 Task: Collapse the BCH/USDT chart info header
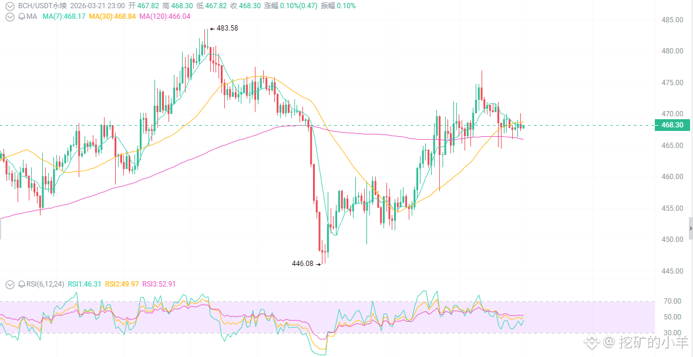[x=9, y=6]
